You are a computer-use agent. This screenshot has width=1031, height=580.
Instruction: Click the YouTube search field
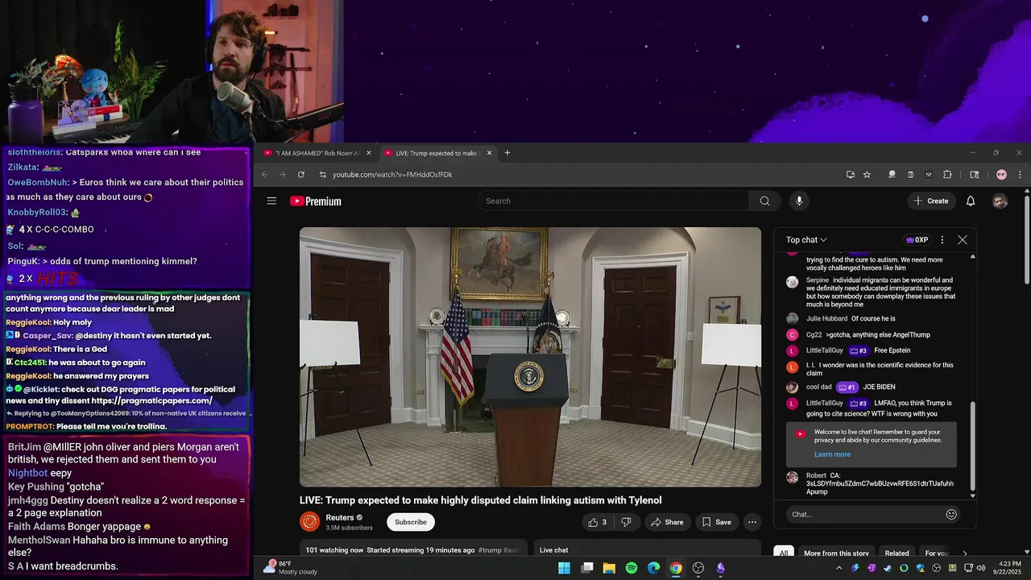click(614, 201)
